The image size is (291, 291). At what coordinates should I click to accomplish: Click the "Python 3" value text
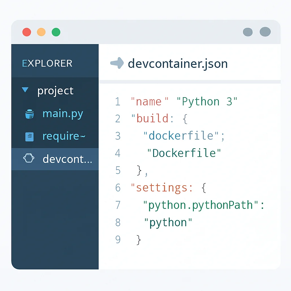tap(207, 102)
